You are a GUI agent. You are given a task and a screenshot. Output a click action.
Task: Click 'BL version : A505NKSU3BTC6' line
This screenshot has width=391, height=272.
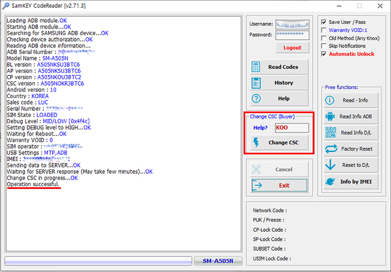coord(44,65)
